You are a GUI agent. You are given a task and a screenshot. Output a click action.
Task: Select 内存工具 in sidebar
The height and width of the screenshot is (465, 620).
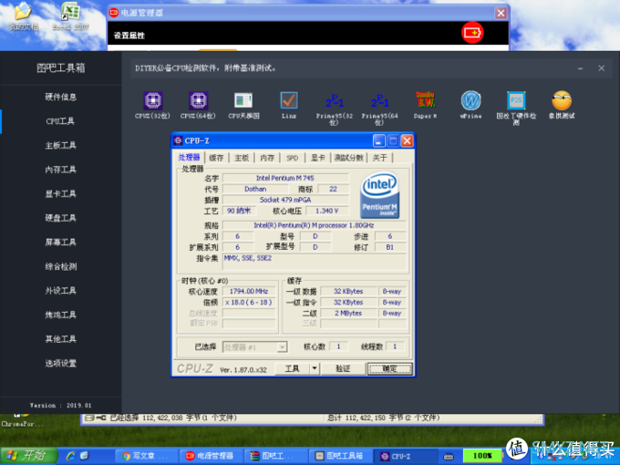point(60,170)
